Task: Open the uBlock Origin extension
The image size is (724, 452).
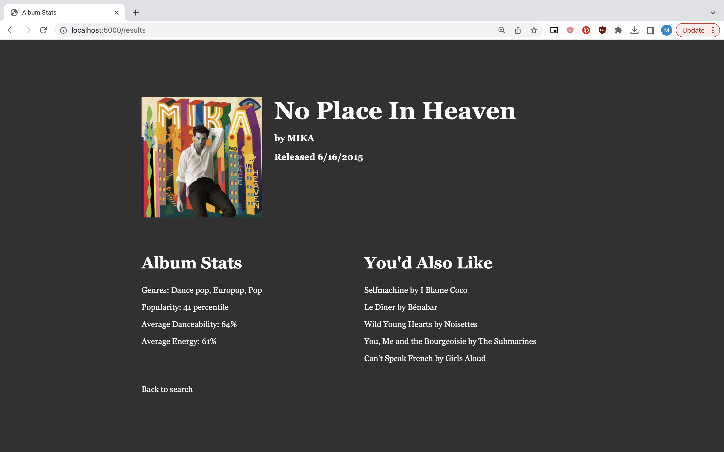Action: 602,30
